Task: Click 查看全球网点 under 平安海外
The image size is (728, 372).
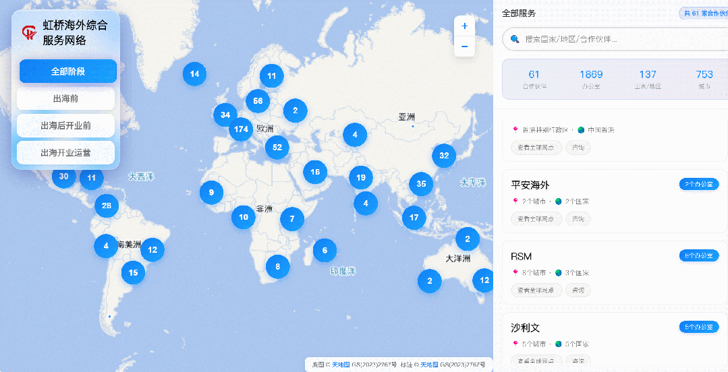Action: pos(536,218)
